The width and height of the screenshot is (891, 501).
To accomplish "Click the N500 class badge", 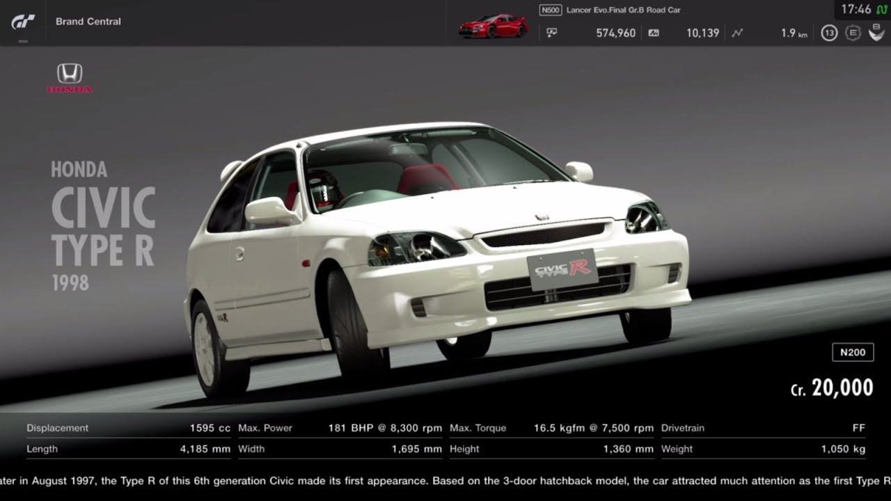I will pyautogui.click(x=550, y=10).
